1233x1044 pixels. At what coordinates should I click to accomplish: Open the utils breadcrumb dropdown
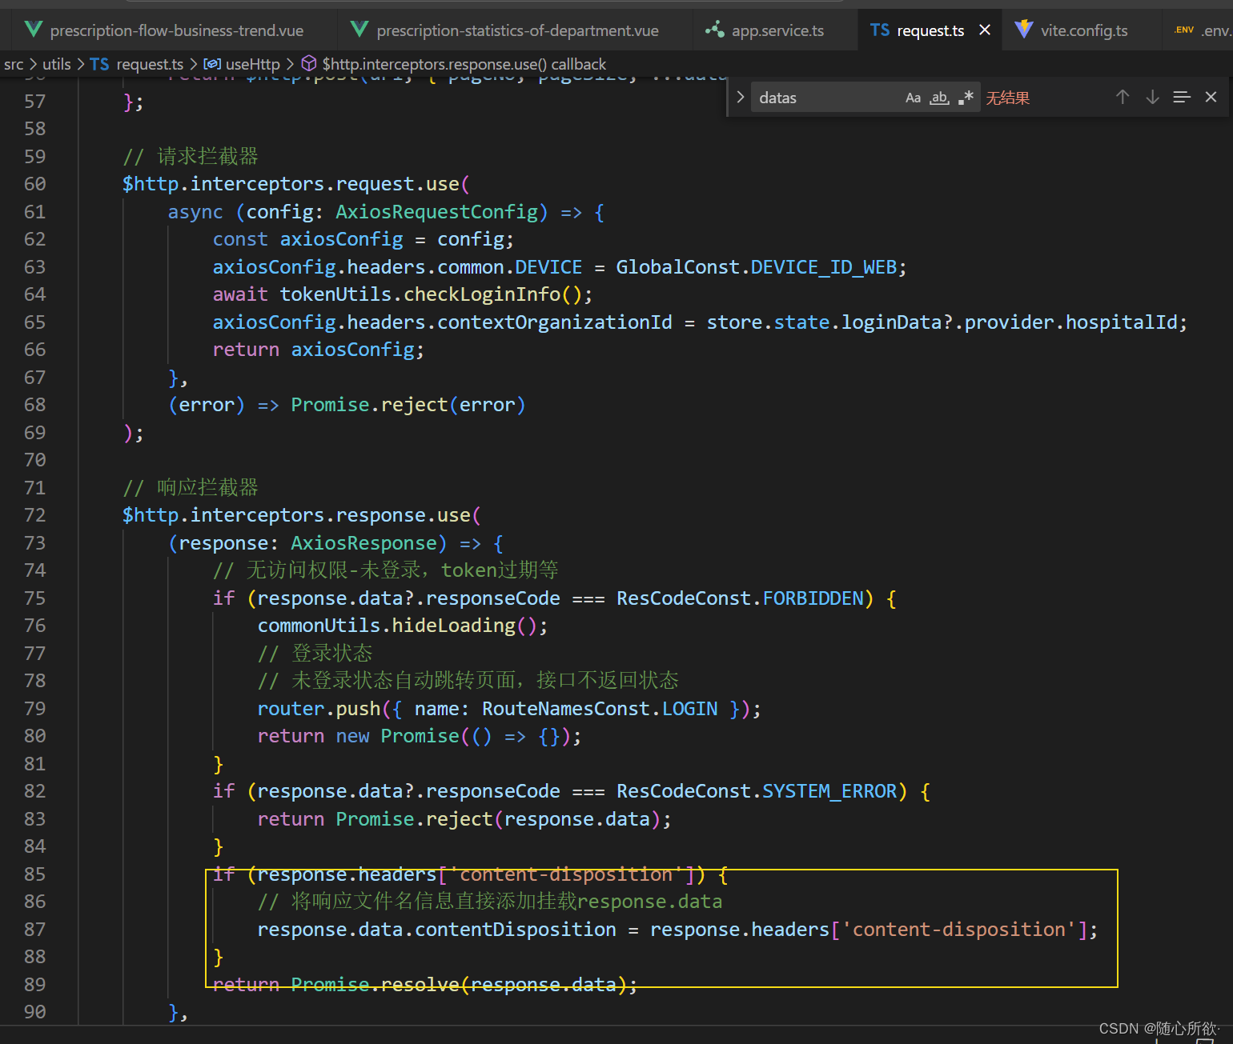(56, 64)
